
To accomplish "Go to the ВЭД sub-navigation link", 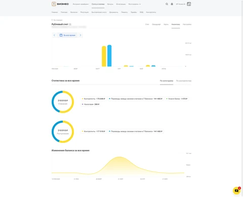I will [141, 12].
